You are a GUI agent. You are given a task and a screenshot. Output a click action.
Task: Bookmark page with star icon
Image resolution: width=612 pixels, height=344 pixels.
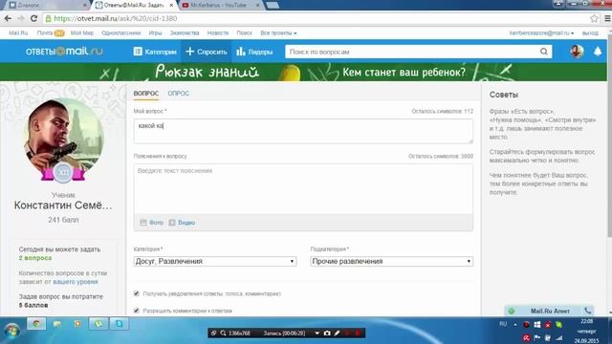(x=594, y=18)
